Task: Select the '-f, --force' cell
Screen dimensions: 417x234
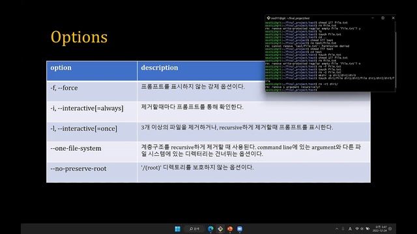Action: 92,91
